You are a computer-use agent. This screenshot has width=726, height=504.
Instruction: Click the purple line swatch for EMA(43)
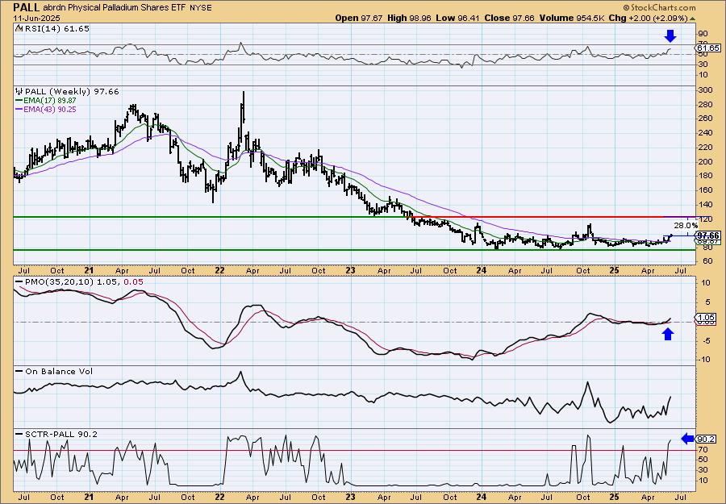point(19,110)
